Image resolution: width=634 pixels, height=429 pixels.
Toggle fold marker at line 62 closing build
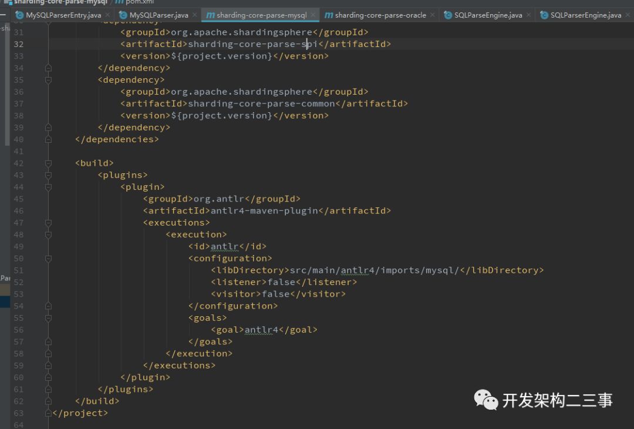tap(49, 401)
